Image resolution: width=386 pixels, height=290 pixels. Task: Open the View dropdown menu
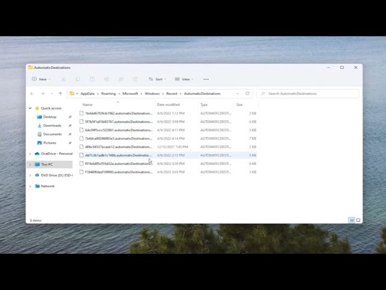(184, 79)
